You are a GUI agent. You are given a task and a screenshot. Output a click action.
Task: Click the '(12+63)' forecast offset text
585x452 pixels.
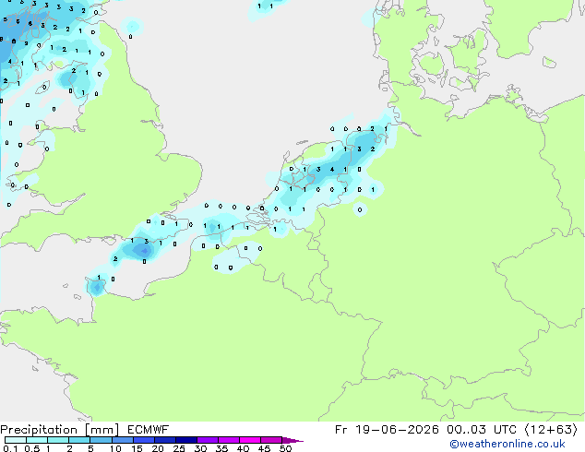551,430
